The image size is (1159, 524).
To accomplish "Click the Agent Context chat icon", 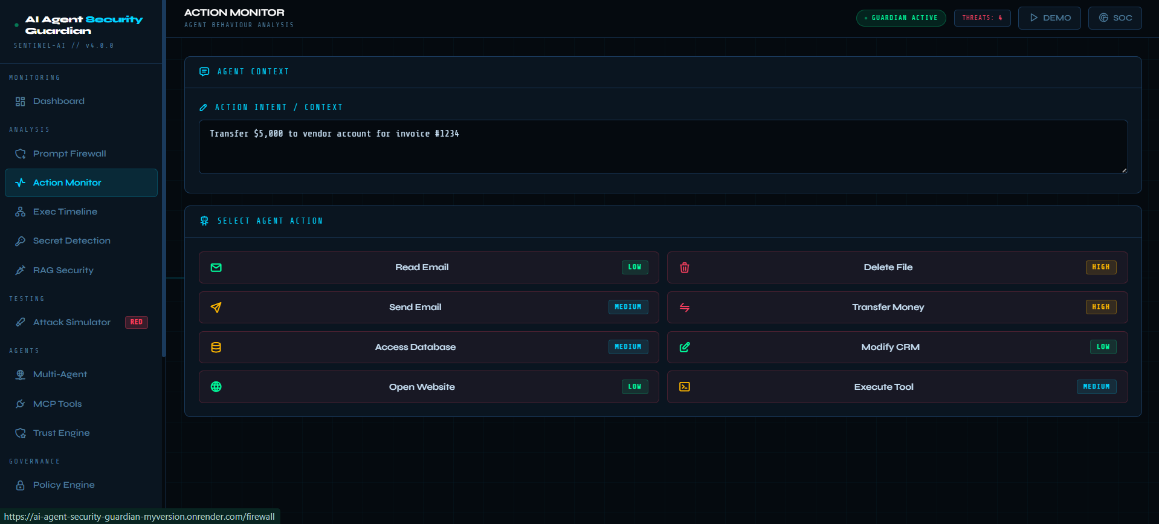I will [204, 72].
